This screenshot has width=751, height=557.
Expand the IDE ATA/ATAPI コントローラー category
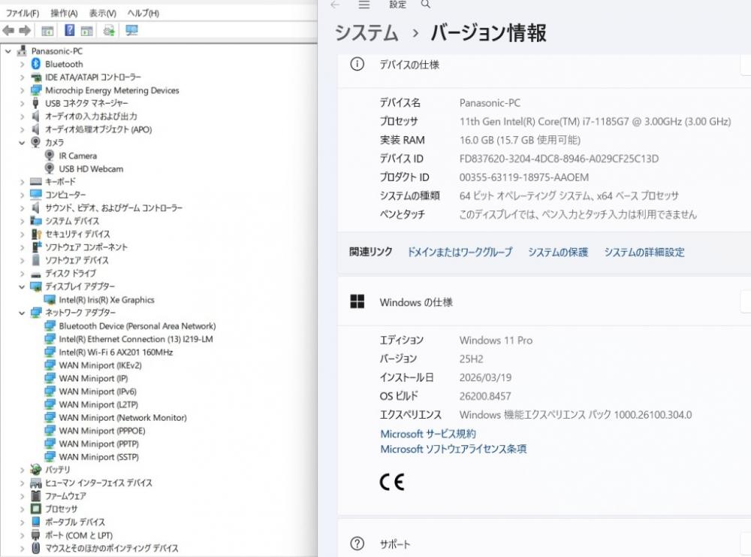pos(22,77)
